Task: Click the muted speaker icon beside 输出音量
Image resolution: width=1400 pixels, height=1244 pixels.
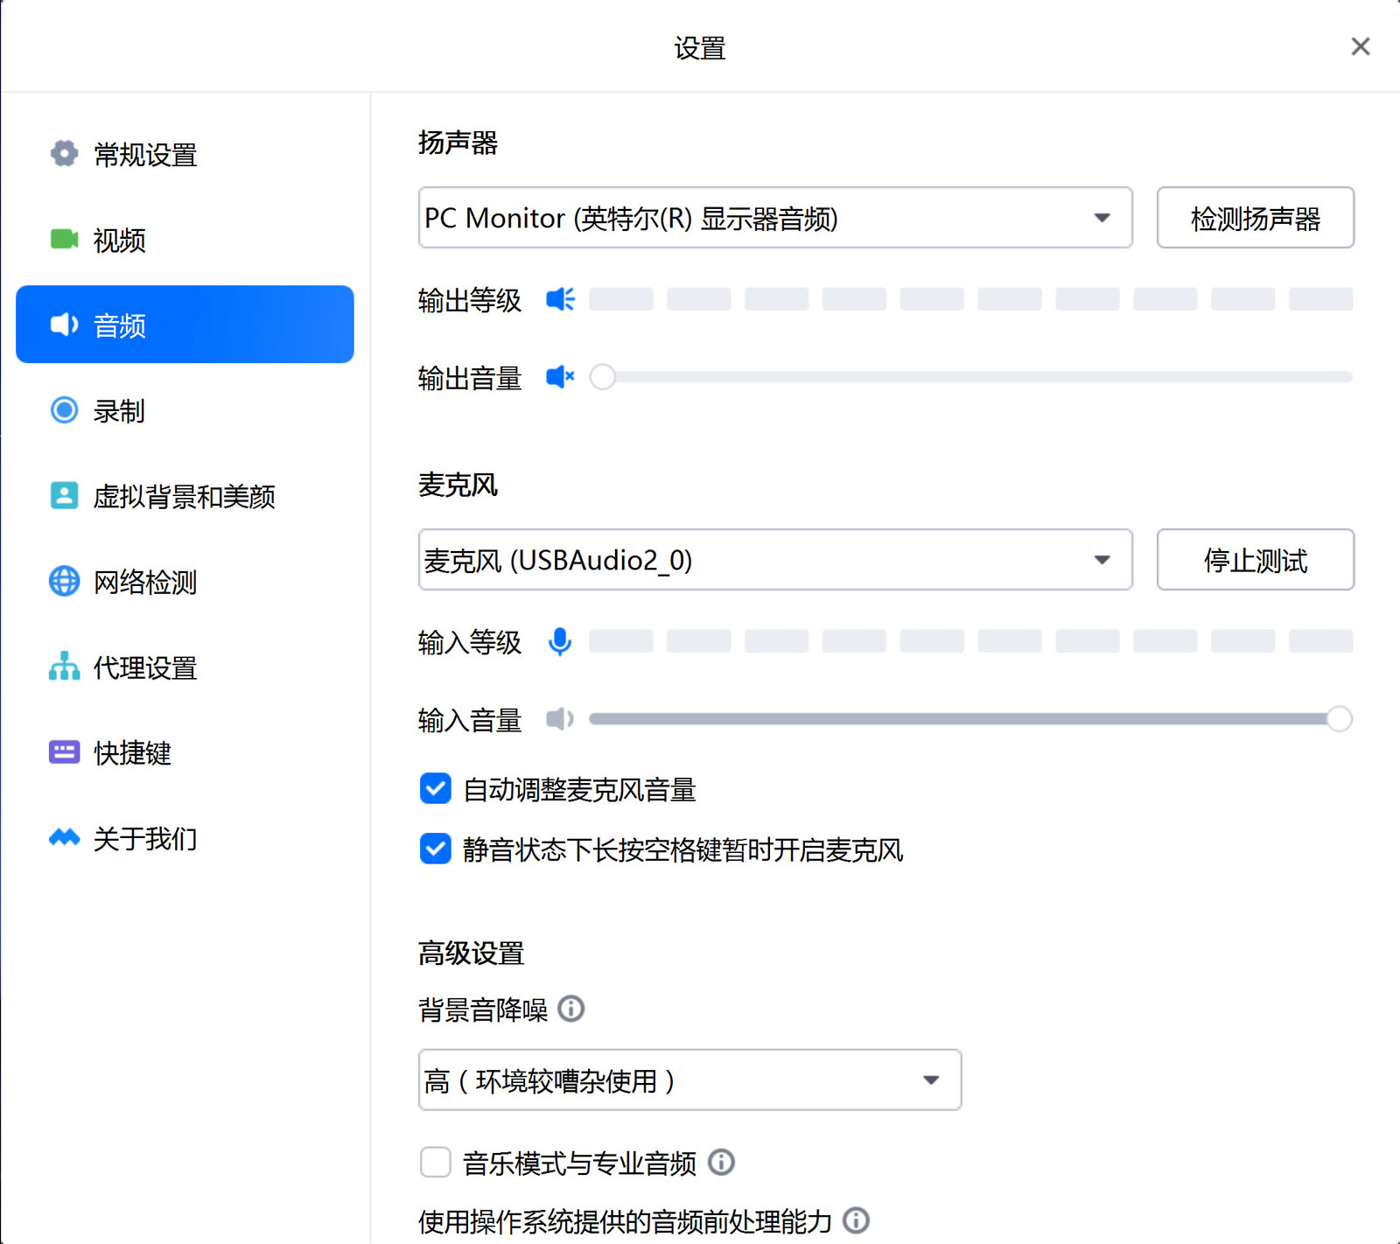Action: pyautogui.click(x=560, y=377)
